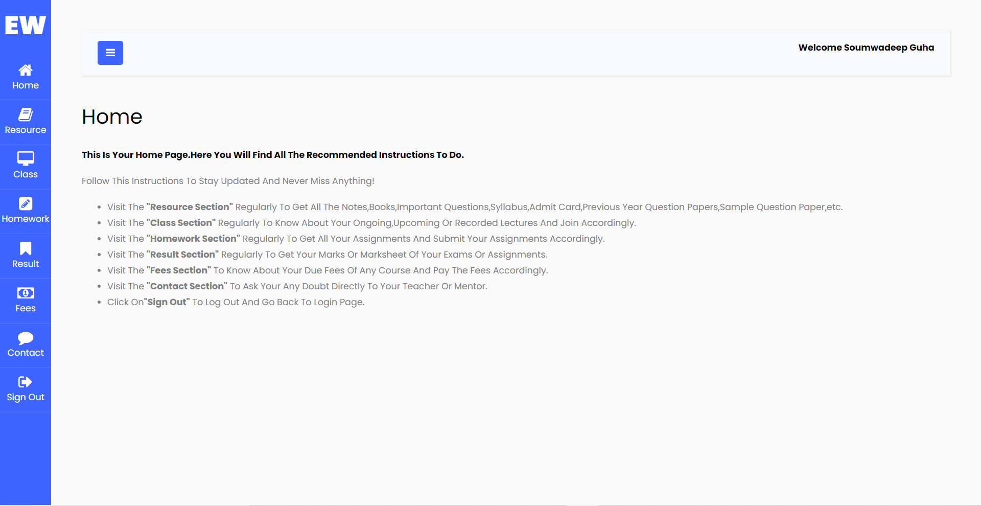Click the Contact speech bubble icon
The width and height of the screenshot is (981, 506).
click(26, 338)
